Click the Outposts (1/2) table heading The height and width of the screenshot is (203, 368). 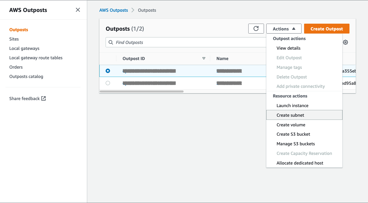click(x=125, y=29)
